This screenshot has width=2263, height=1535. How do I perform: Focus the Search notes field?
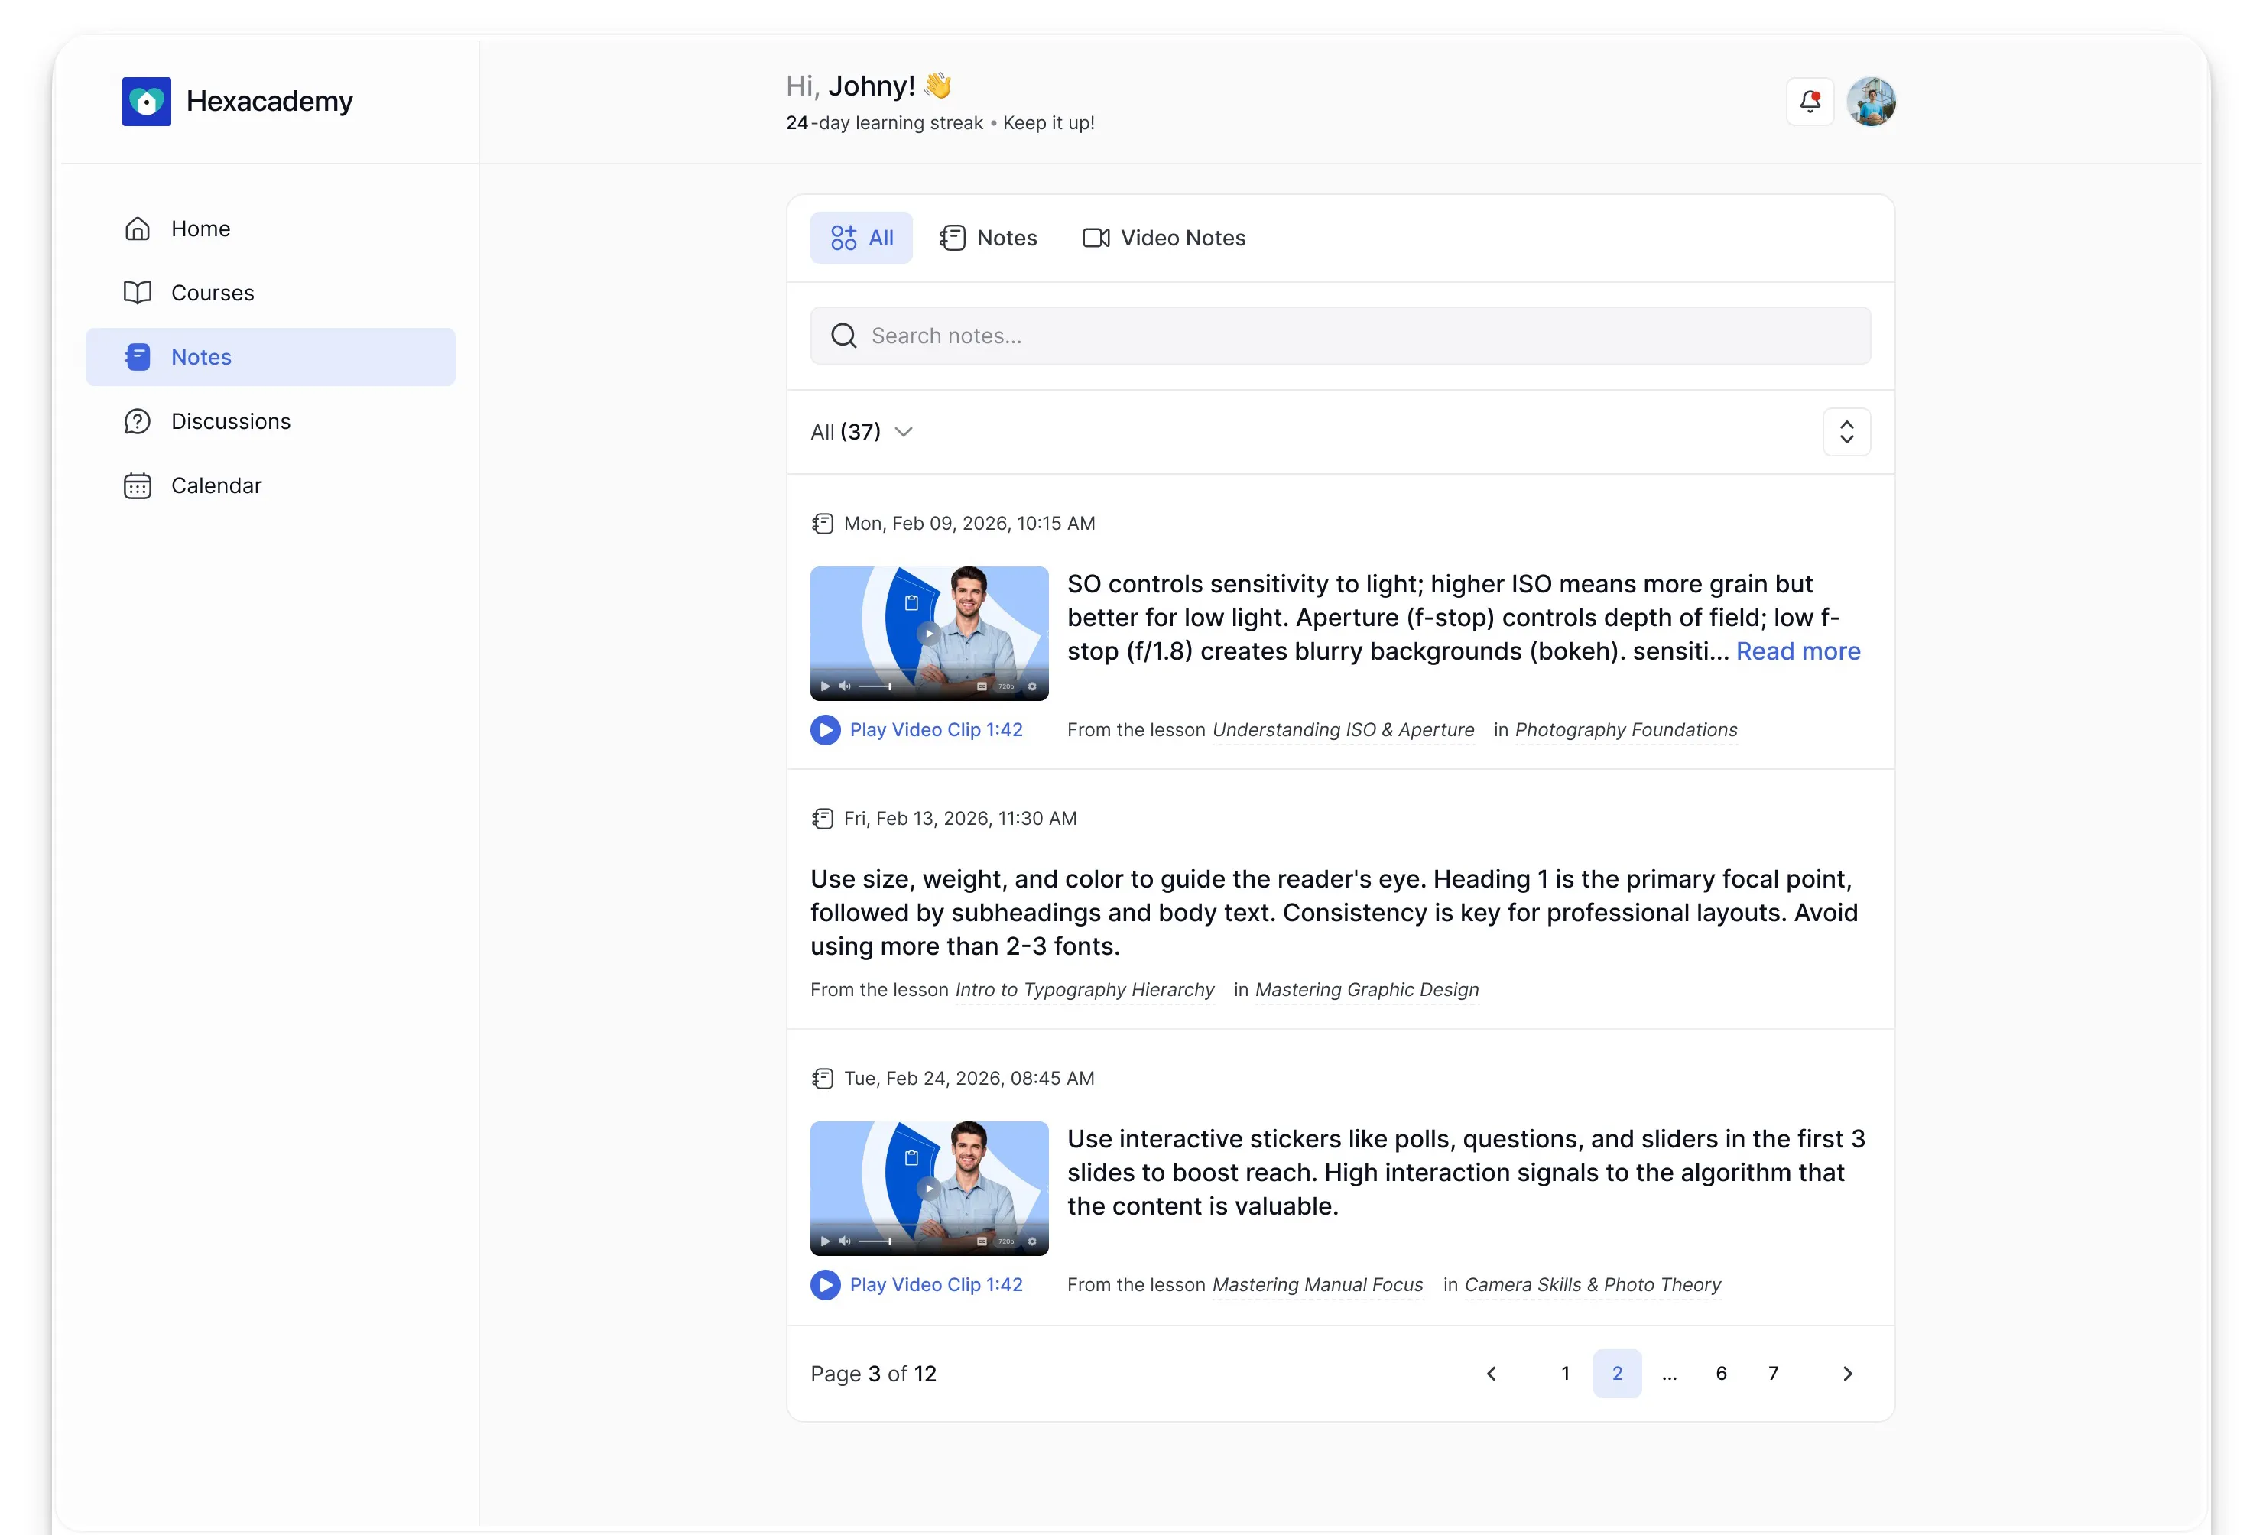click(x=1341, y=336)
